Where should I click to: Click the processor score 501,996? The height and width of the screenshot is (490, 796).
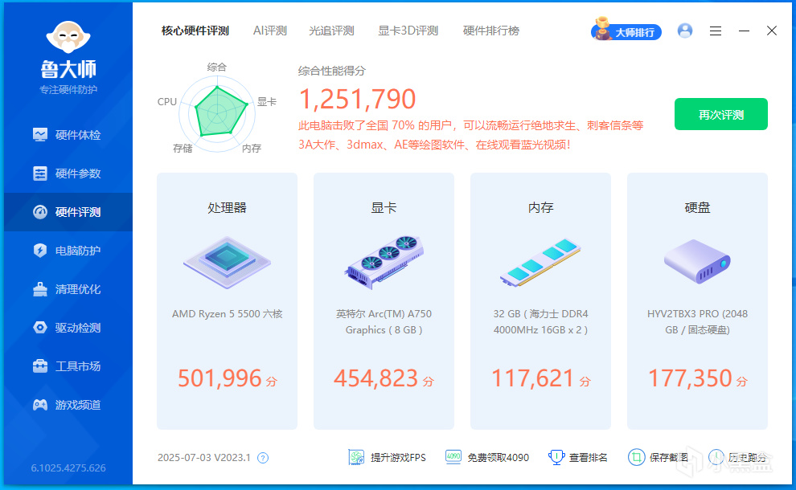pos(220,378)
